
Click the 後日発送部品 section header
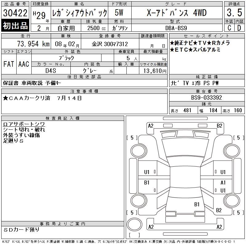(84, 77)
